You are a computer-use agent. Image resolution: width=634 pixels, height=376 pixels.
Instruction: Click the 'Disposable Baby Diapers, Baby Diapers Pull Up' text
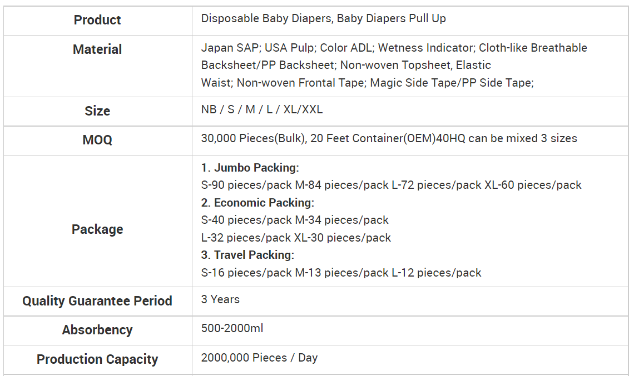click(324, 18)
